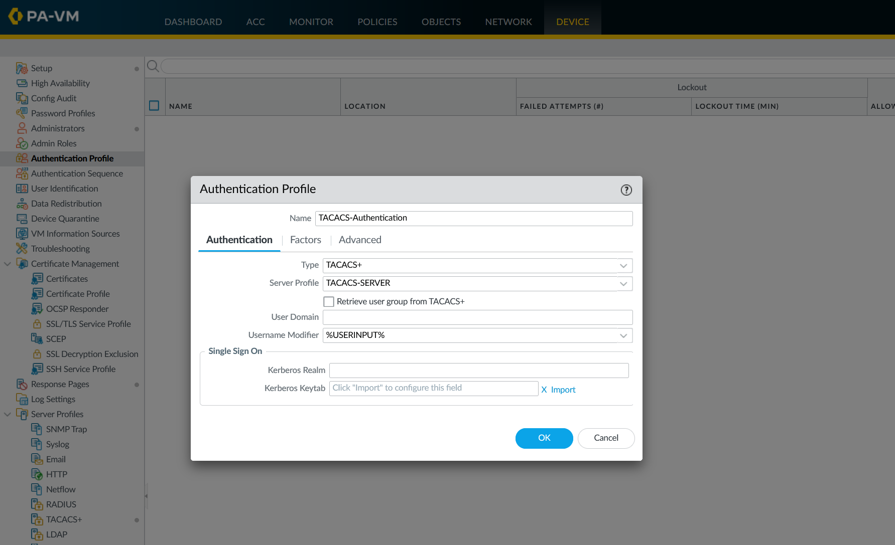
Task: Click the User Identification icon
Action: point(22,189)
